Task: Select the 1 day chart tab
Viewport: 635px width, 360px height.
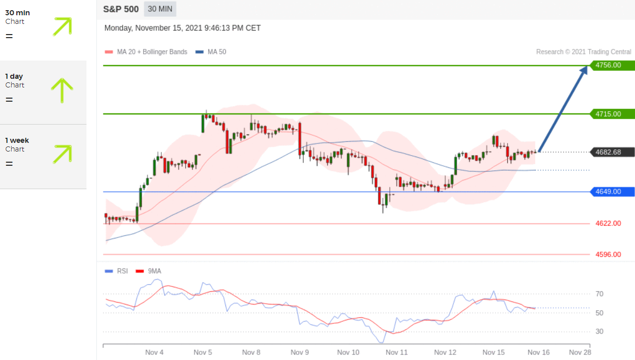Action: (43, 93)
